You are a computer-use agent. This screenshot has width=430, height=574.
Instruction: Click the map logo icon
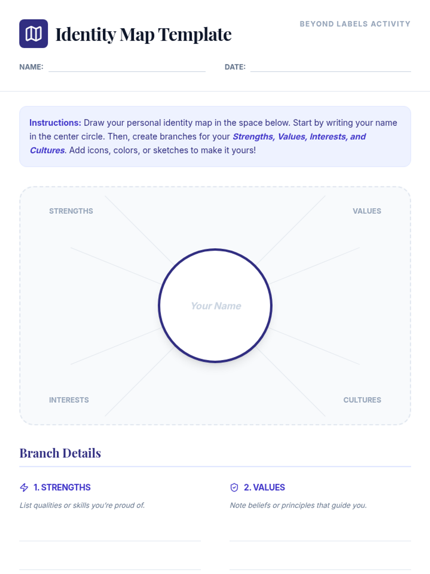(x=33, y=34)
